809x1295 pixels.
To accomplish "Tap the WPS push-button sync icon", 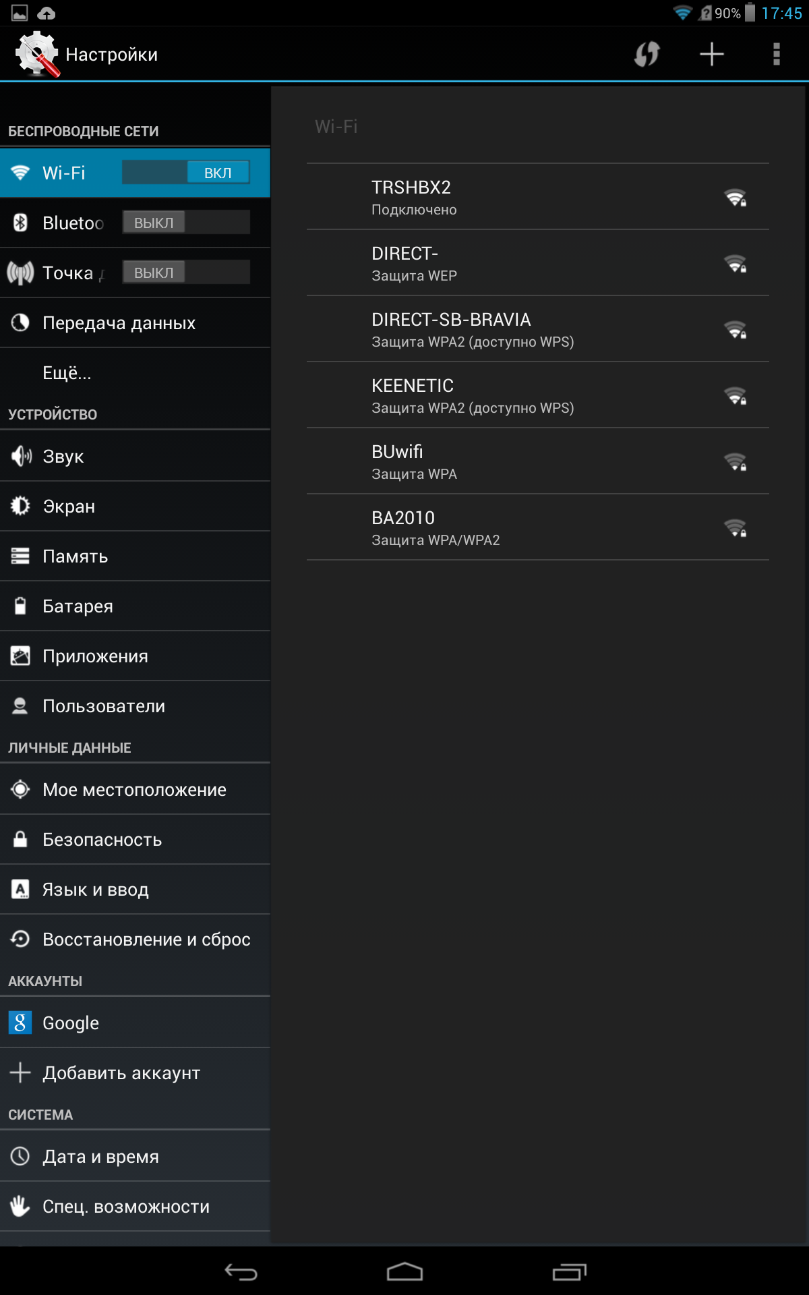I will coord(647,54).
